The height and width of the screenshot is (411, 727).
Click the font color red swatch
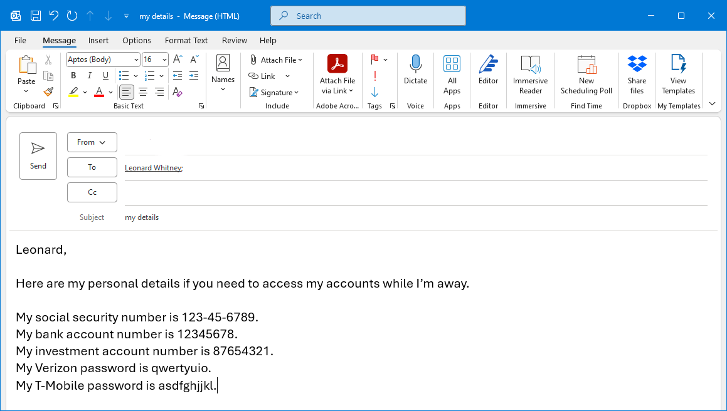point(99,92)
